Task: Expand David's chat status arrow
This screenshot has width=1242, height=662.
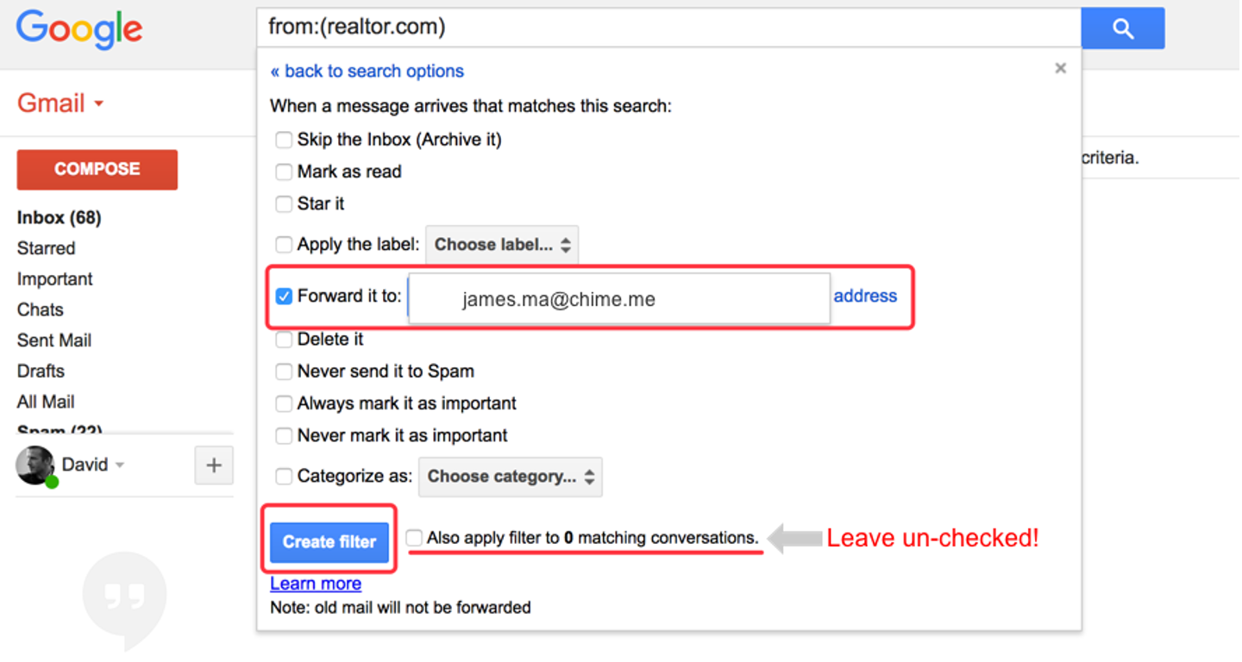Action: [x=120, y=465]
